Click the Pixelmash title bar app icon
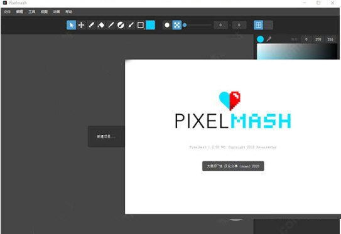The width and height of the screenshot is (341, 234). (x=5, y=3)
